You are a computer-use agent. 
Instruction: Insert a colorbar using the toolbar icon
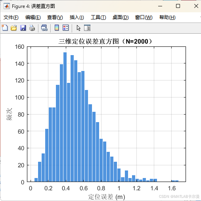coord(57,28)
